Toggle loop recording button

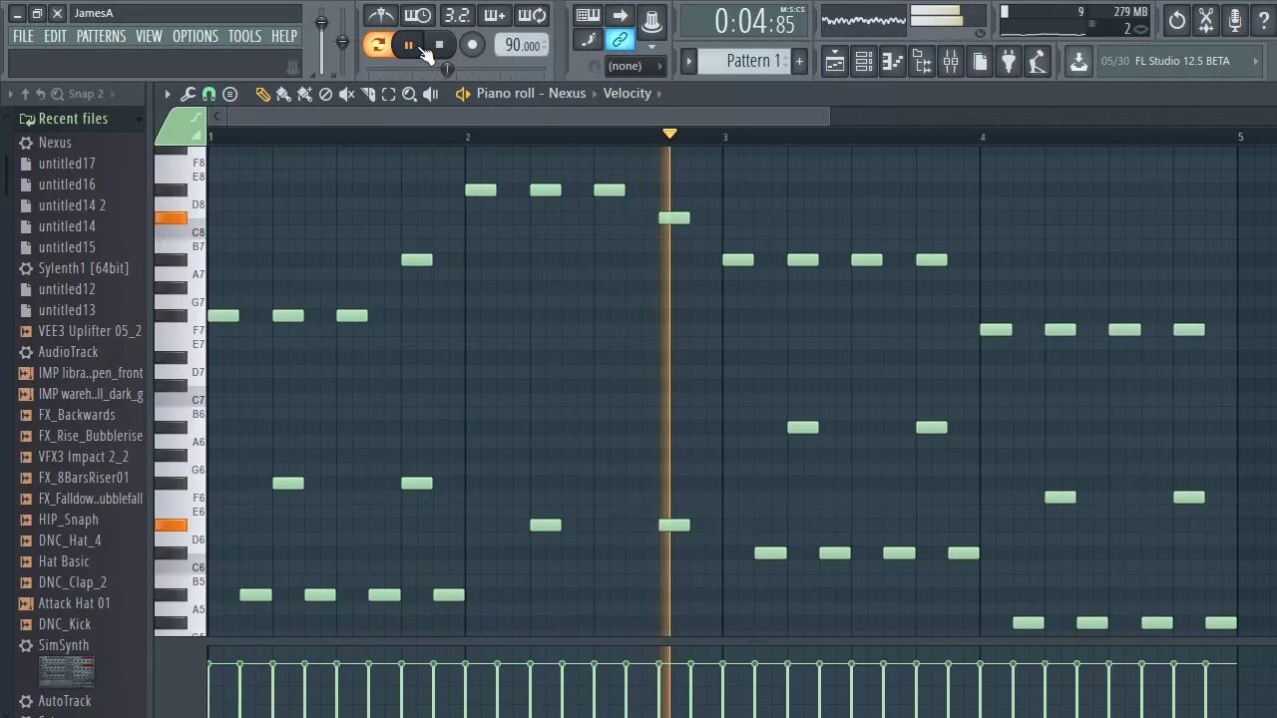point(532,15)
